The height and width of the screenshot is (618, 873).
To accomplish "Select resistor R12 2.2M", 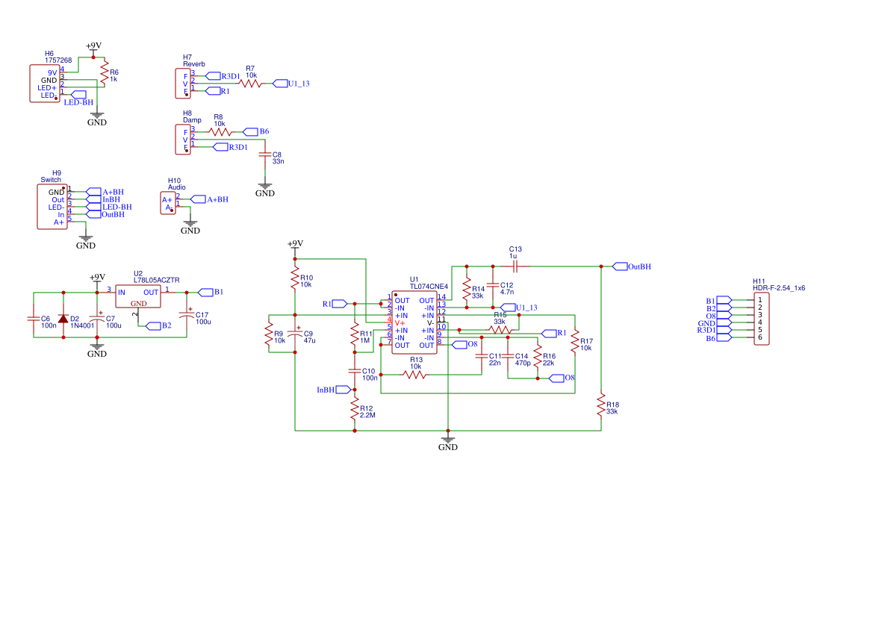I will coord(354,409).
